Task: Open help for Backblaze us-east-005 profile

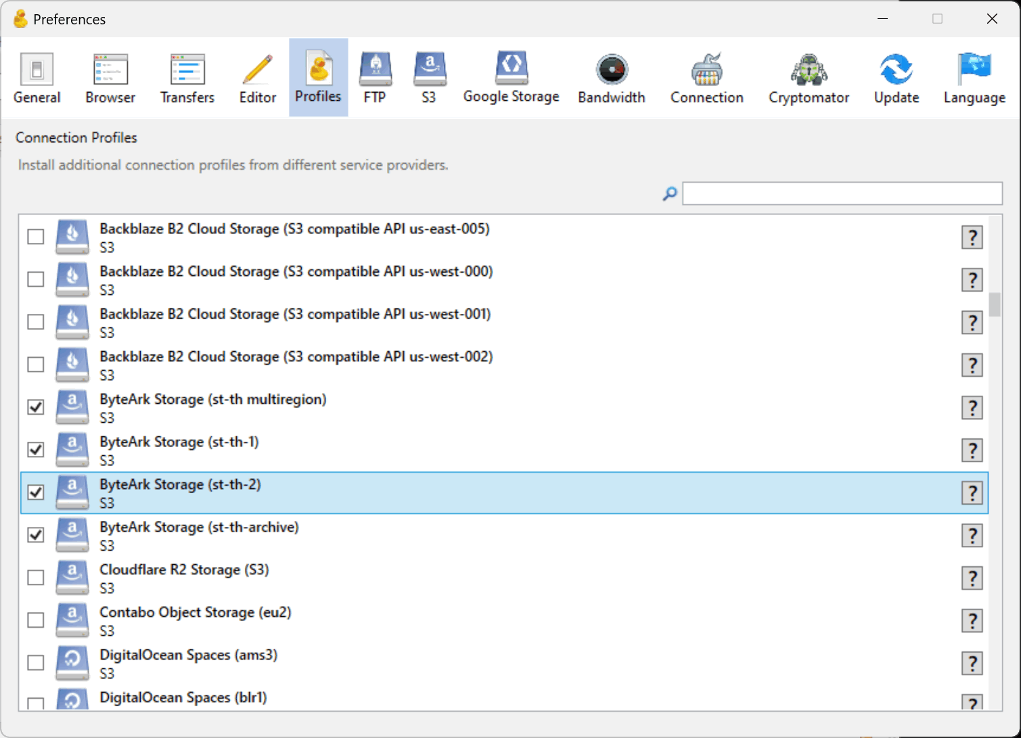Action: pos(972,237)
